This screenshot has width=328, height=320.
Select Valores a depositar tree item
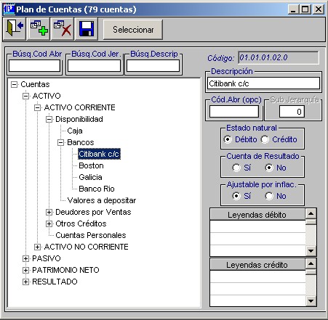click(x=102, y=200)
